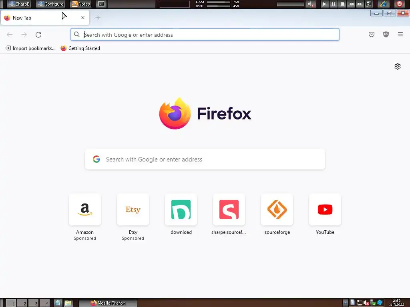Viewport: 410px width, 307px height.
Task: Open the Getting Started bookmark
Action: pos(80,48)
